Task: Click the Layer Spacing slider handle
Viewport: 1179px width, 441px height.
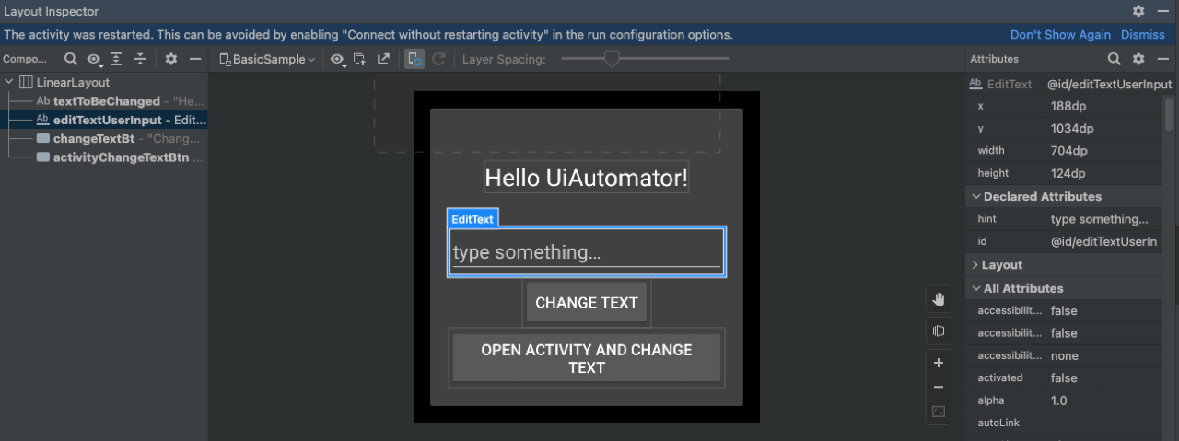Action: (611, 59)
